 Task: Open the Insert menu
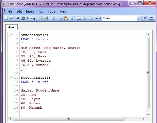pos(30,11)
